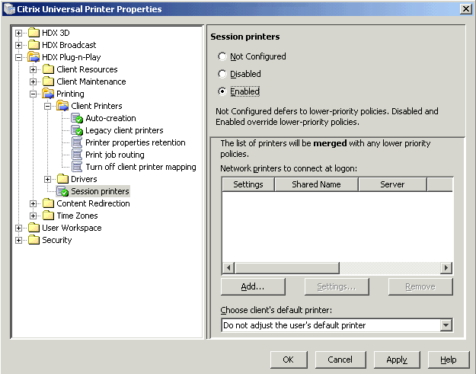The height and width of the screenshot is (374, 476).
Task: Click the Content Redirection folder icon
Action: tap(48, 203)
